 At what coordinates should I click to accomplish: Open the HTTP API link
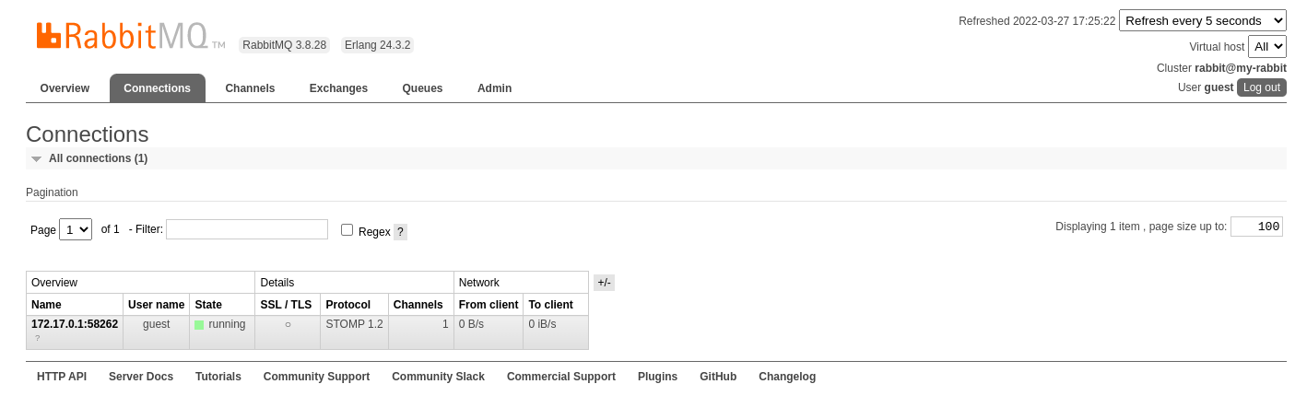coord(62,377)
